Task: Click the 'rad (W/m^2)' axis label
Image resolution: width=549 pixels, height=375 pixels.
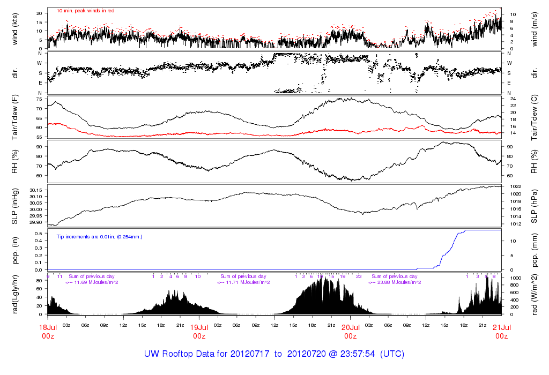Action: point(535,294)
